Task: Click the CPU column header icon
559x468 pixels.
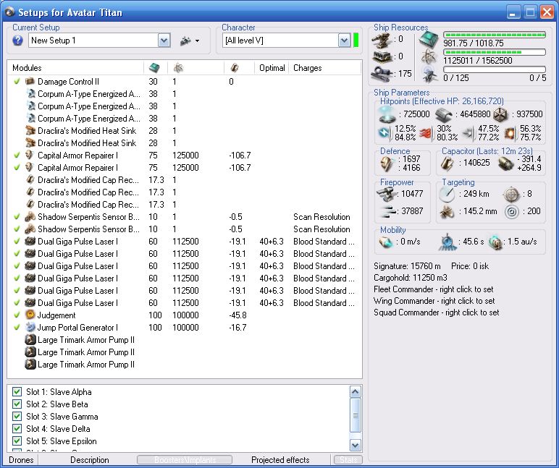Action: [154, 68]
